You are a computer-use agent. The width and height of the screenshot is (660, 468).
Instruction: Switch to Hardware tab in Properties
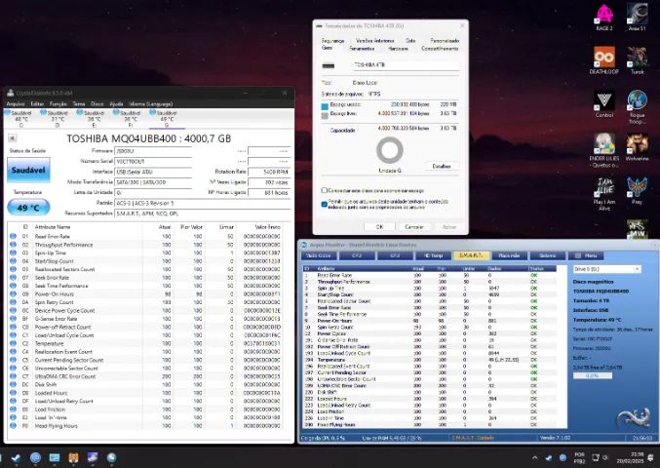pyautogui.click(x=398, y=49)
